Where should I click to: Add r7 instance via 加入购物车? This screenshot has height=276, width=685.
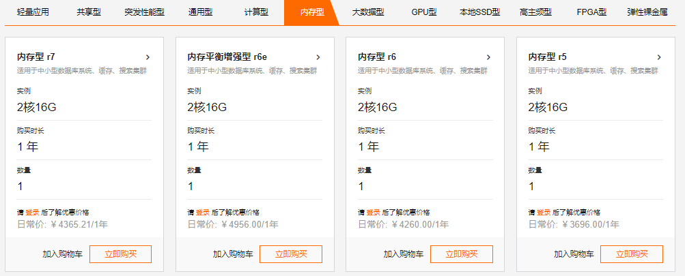coord(62,254)
